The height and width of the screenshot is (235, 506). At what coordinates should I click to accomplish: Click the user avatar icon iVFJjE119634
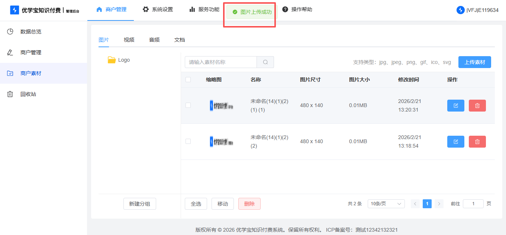click(x=460, y=10)
